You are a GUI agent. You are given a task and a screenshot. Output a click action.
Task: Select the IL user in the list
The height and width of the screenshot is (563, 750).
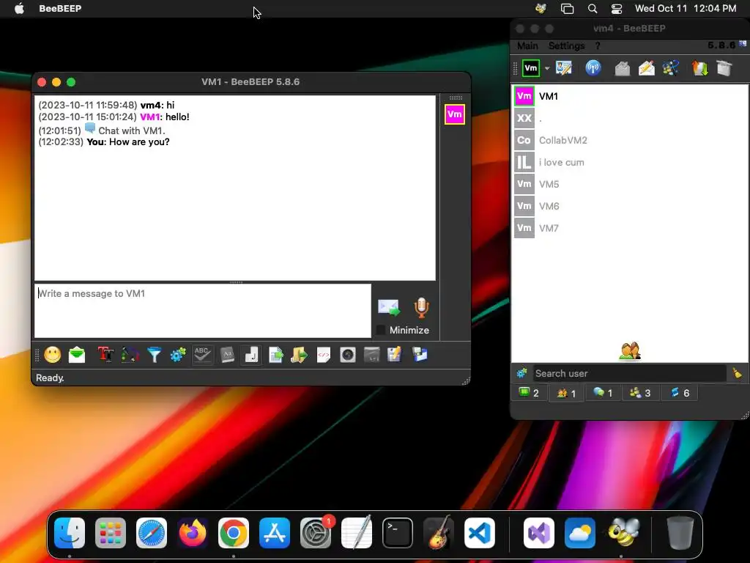click(x=630, y=162)
